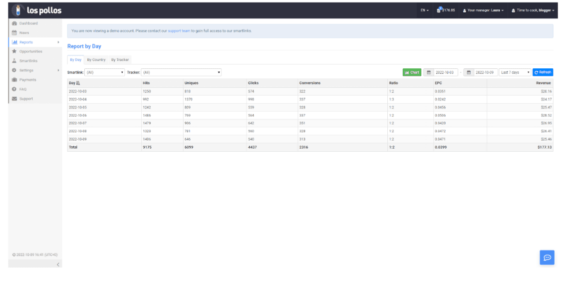Click the 2022-10-09 end date field
568x288 pixels.
click(x=486, y=72)
